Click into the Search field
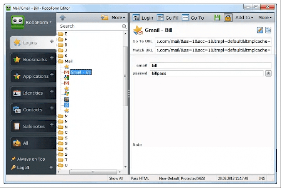This screenshot has height=188, width=281. click(x=90, y=26)
